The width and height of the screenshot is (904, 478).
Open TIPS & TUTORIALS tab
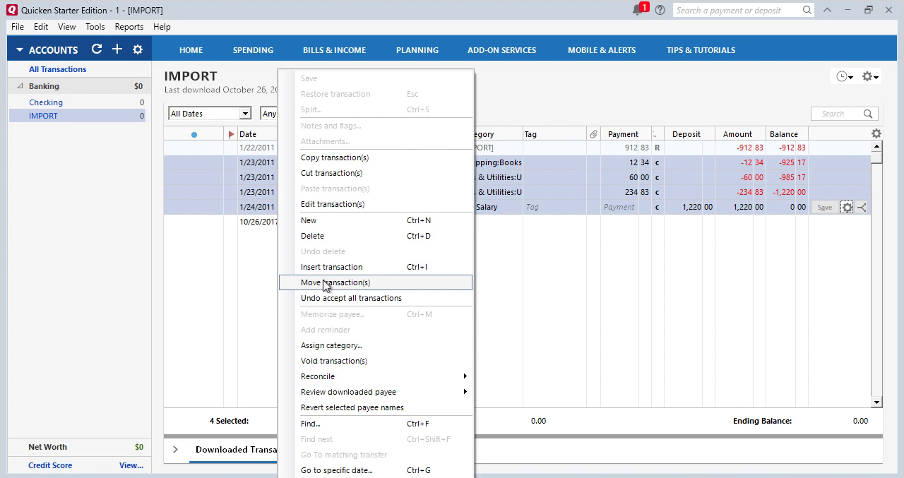pos(701,50)
